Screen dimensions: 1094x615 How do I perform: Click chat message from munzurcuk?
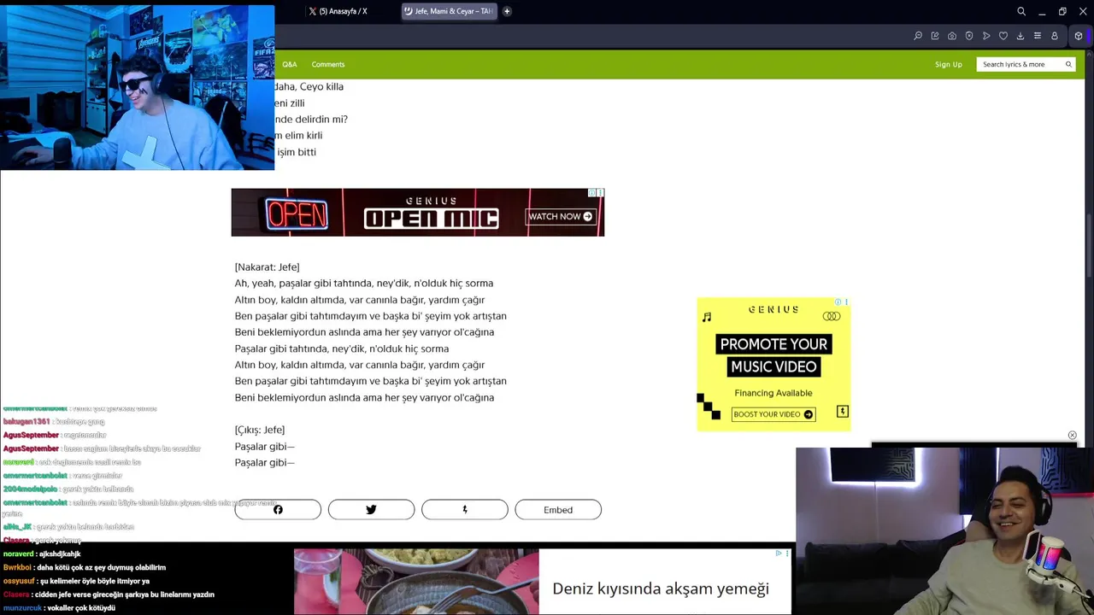(x=59, y=608)
